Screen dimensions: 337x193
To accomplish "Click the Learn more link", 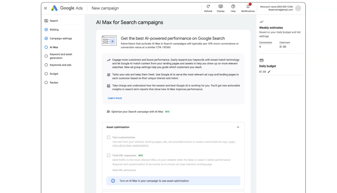I will pyautogui.click(x=115, y=98).
